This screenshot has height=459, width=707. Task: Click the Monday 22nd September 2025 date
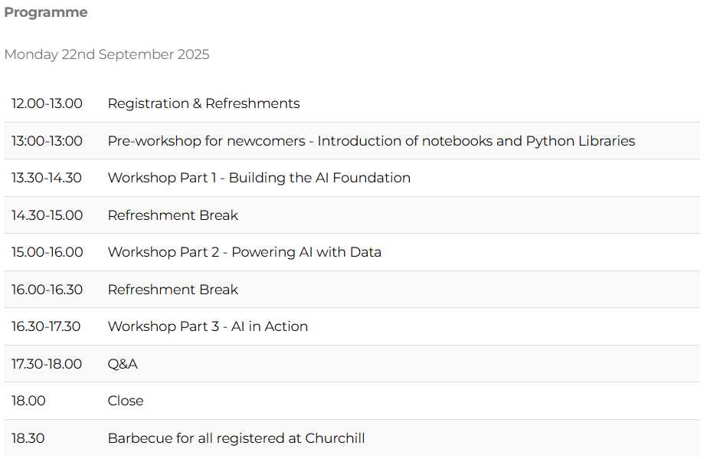coord(106,54)
